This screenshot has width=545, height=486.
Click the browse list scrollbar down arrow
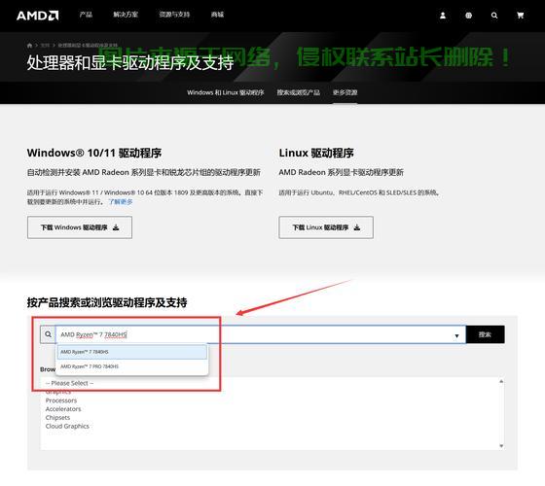coord(501,446)
